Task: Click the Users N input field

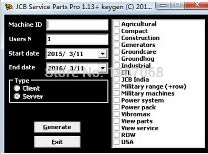Action: [x=77, y=39]
